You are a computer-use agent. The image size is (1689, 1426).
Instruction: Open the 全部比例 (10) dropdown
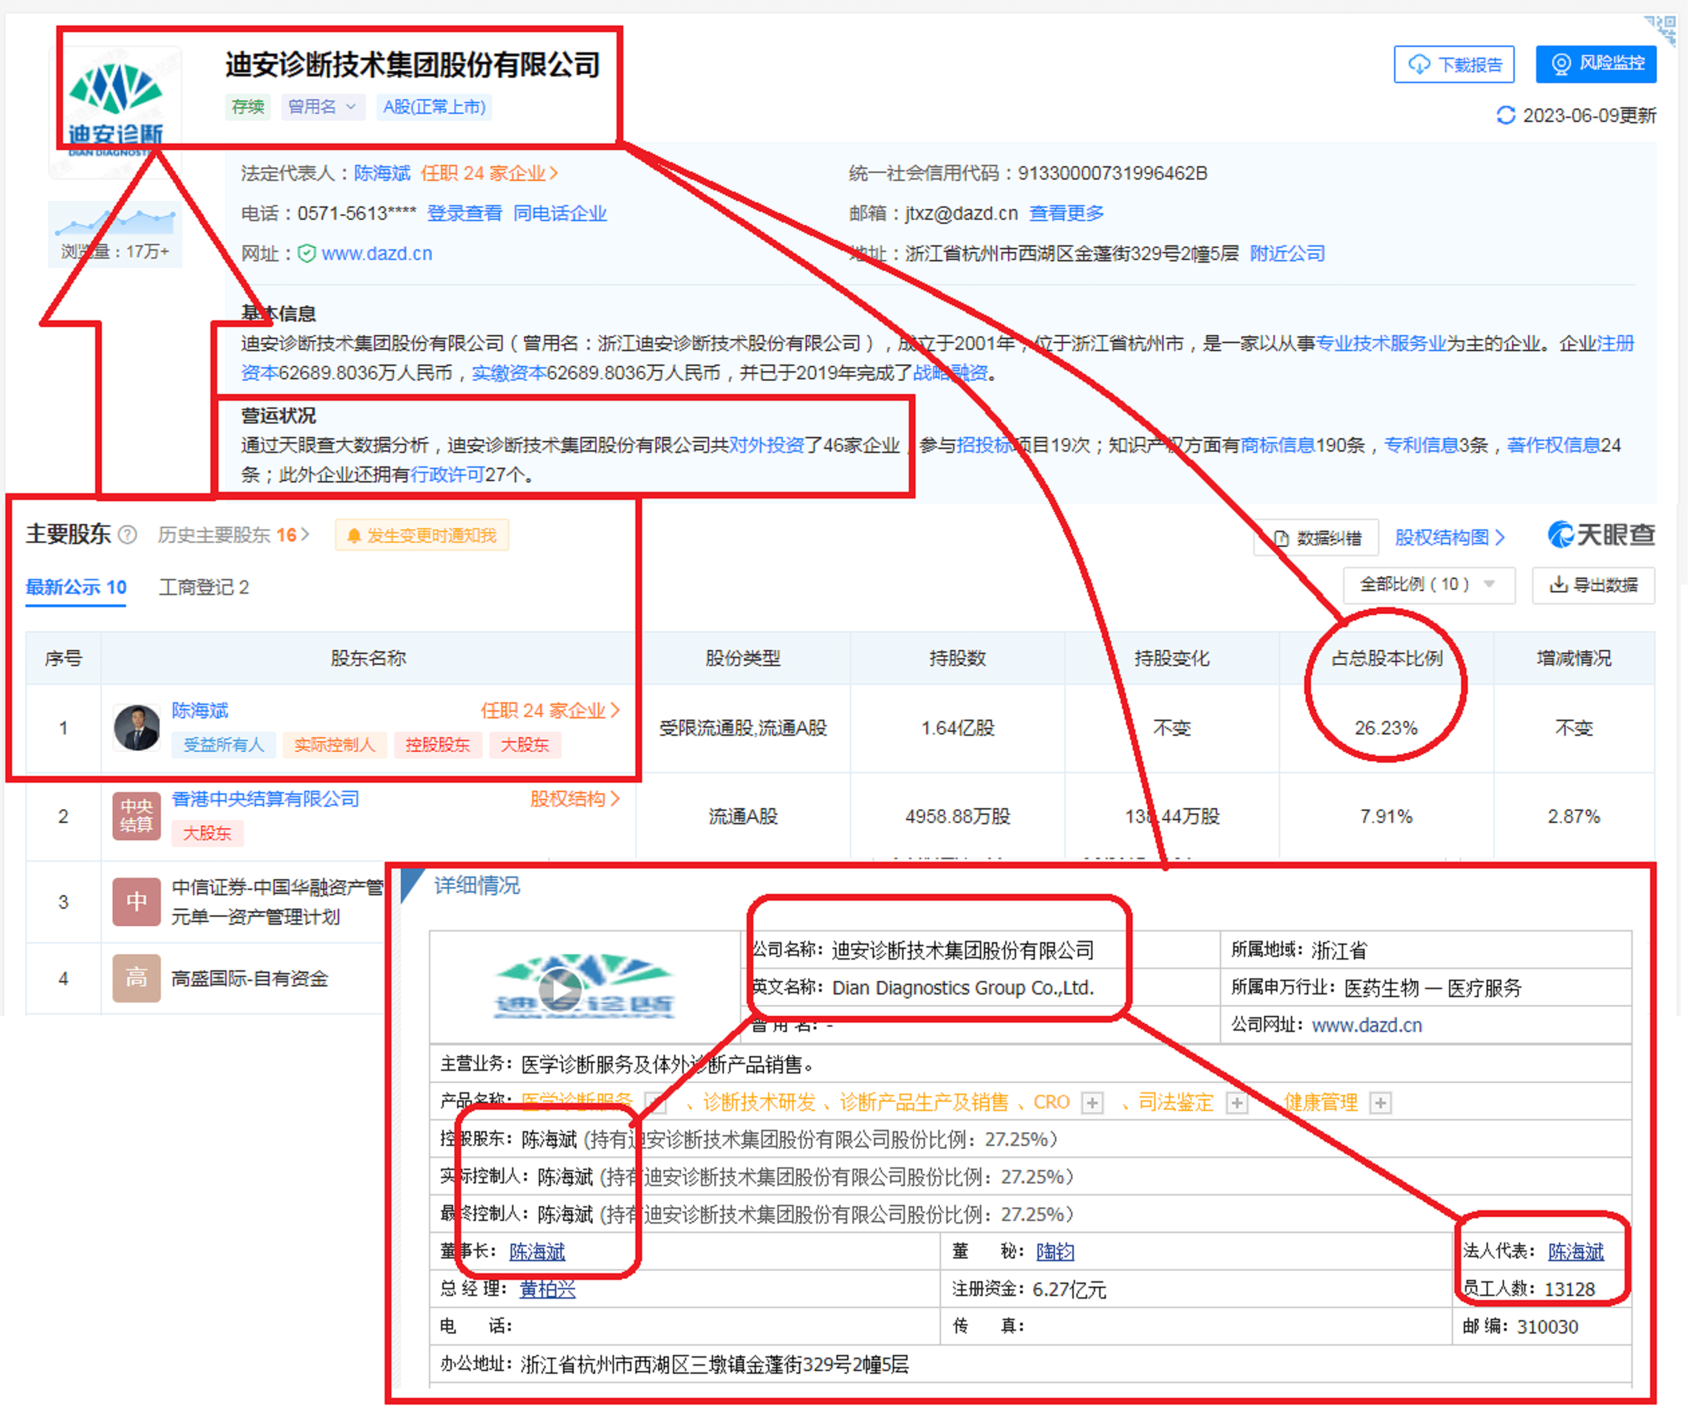(x=1429, y=584)
